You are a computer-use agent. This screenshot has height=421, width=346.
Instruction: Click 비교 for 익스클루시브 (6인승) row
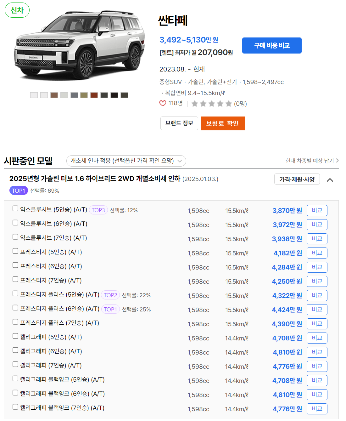[317, 225]
